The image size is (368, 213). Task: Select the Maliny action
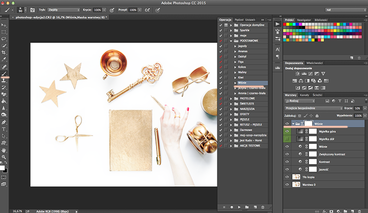[242, 72]
